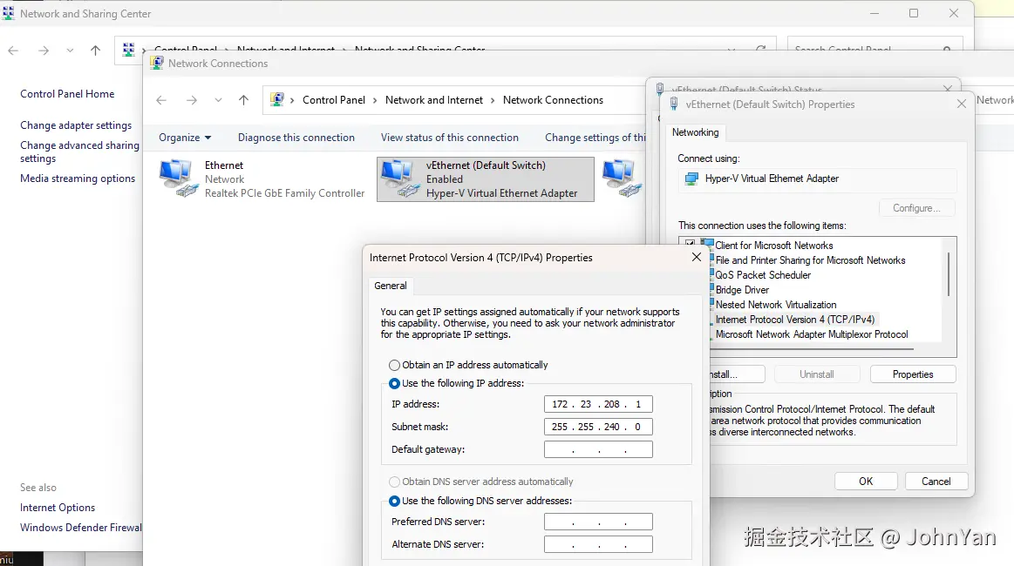Close vEthernet (Default Switch) Properties dialog
The height and width of the screenshot is (566, 1014).
click(x=962, y=104)
